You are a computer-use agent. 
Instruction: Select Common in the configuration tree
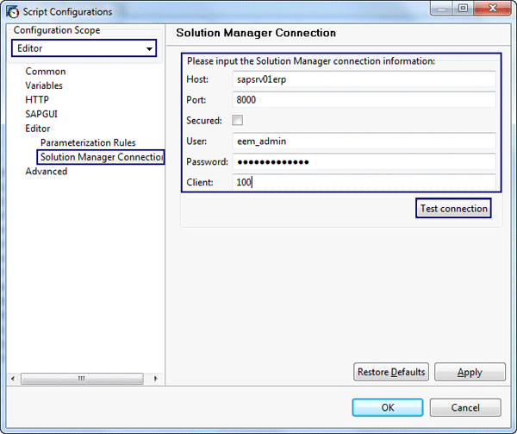click(x=45, y=72)
